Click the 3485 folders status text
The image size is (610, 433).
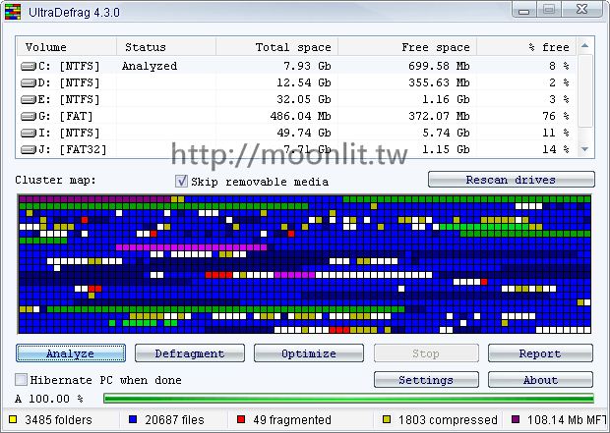58,420
